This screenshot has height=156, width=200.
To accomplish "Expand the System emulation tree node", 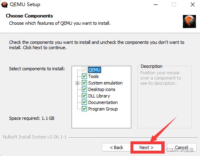I will [77, 83].
